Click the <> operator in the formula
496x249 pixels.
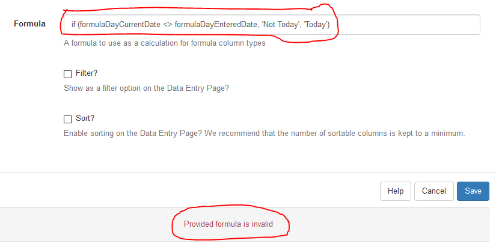(168, 25)
